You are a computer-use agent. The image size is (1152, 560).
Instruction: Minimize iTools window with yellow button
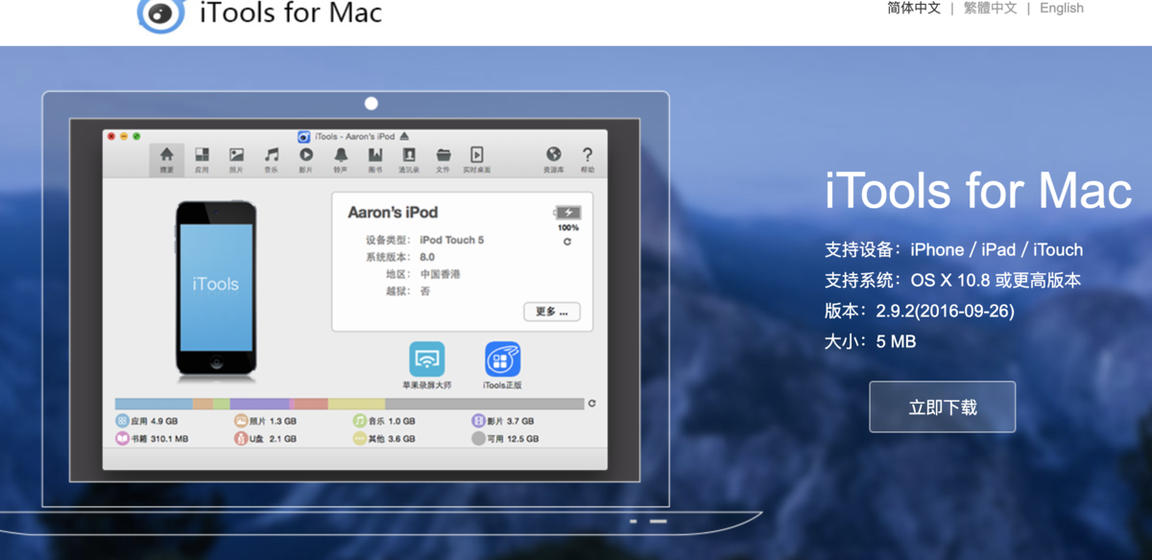point(124,136)
